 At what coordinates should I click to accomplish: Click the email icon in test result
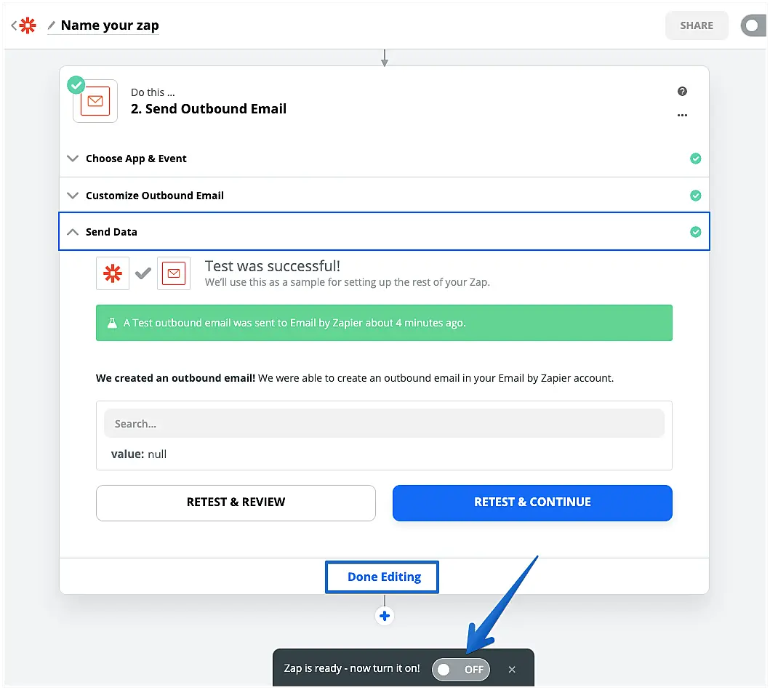[x=174, y=273]
